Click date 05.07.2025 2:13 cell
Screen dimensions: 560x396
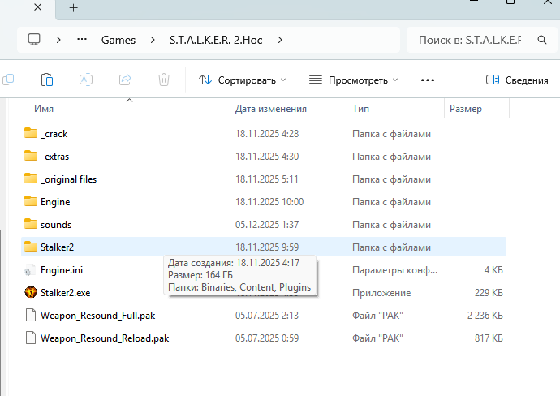[x=267, y=316]
